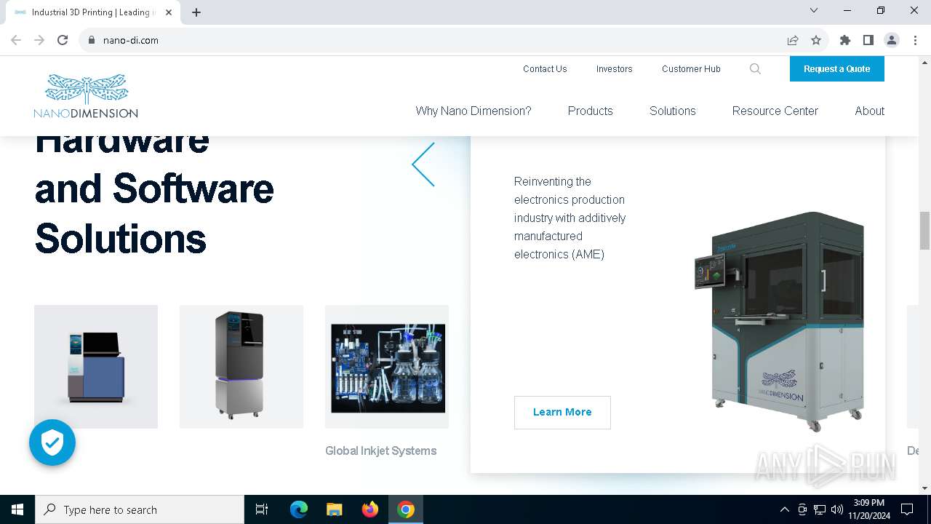931x524 pixels.
Task: Launch Firefox from taskbar
Action: tap(370, 509)
